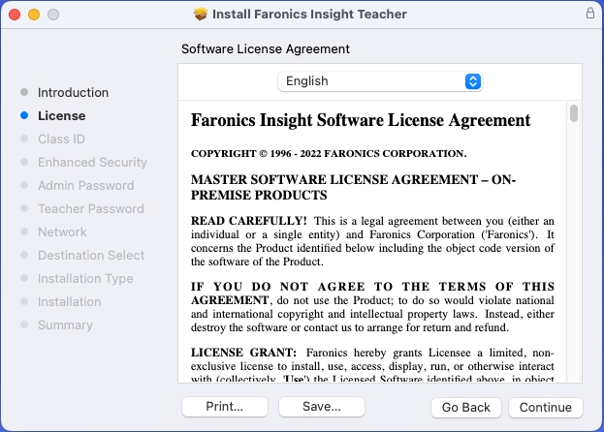
Task: Click the Class ID step
Action: coord(61,139)
